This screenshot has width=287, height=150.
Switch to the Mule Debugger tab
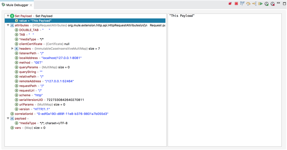(17, 5)
